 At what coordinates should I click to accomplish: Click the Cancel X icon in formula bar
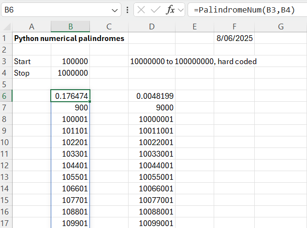(141, 10)
